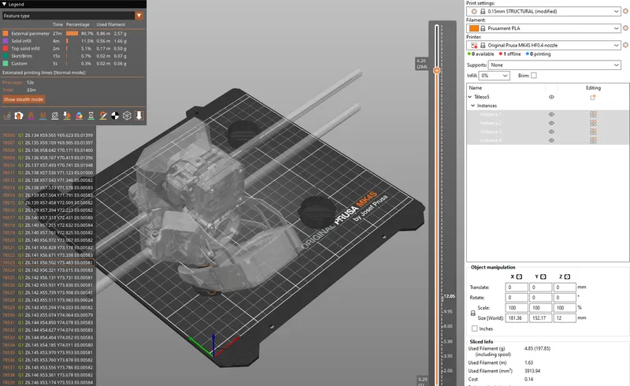
Task: Click the Used Filament (m) value 1.63
Action: (528, 362)
